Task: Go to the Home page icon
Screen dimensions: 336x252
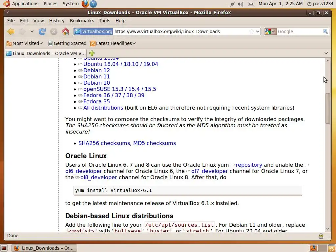Action: tap(66, 31)
